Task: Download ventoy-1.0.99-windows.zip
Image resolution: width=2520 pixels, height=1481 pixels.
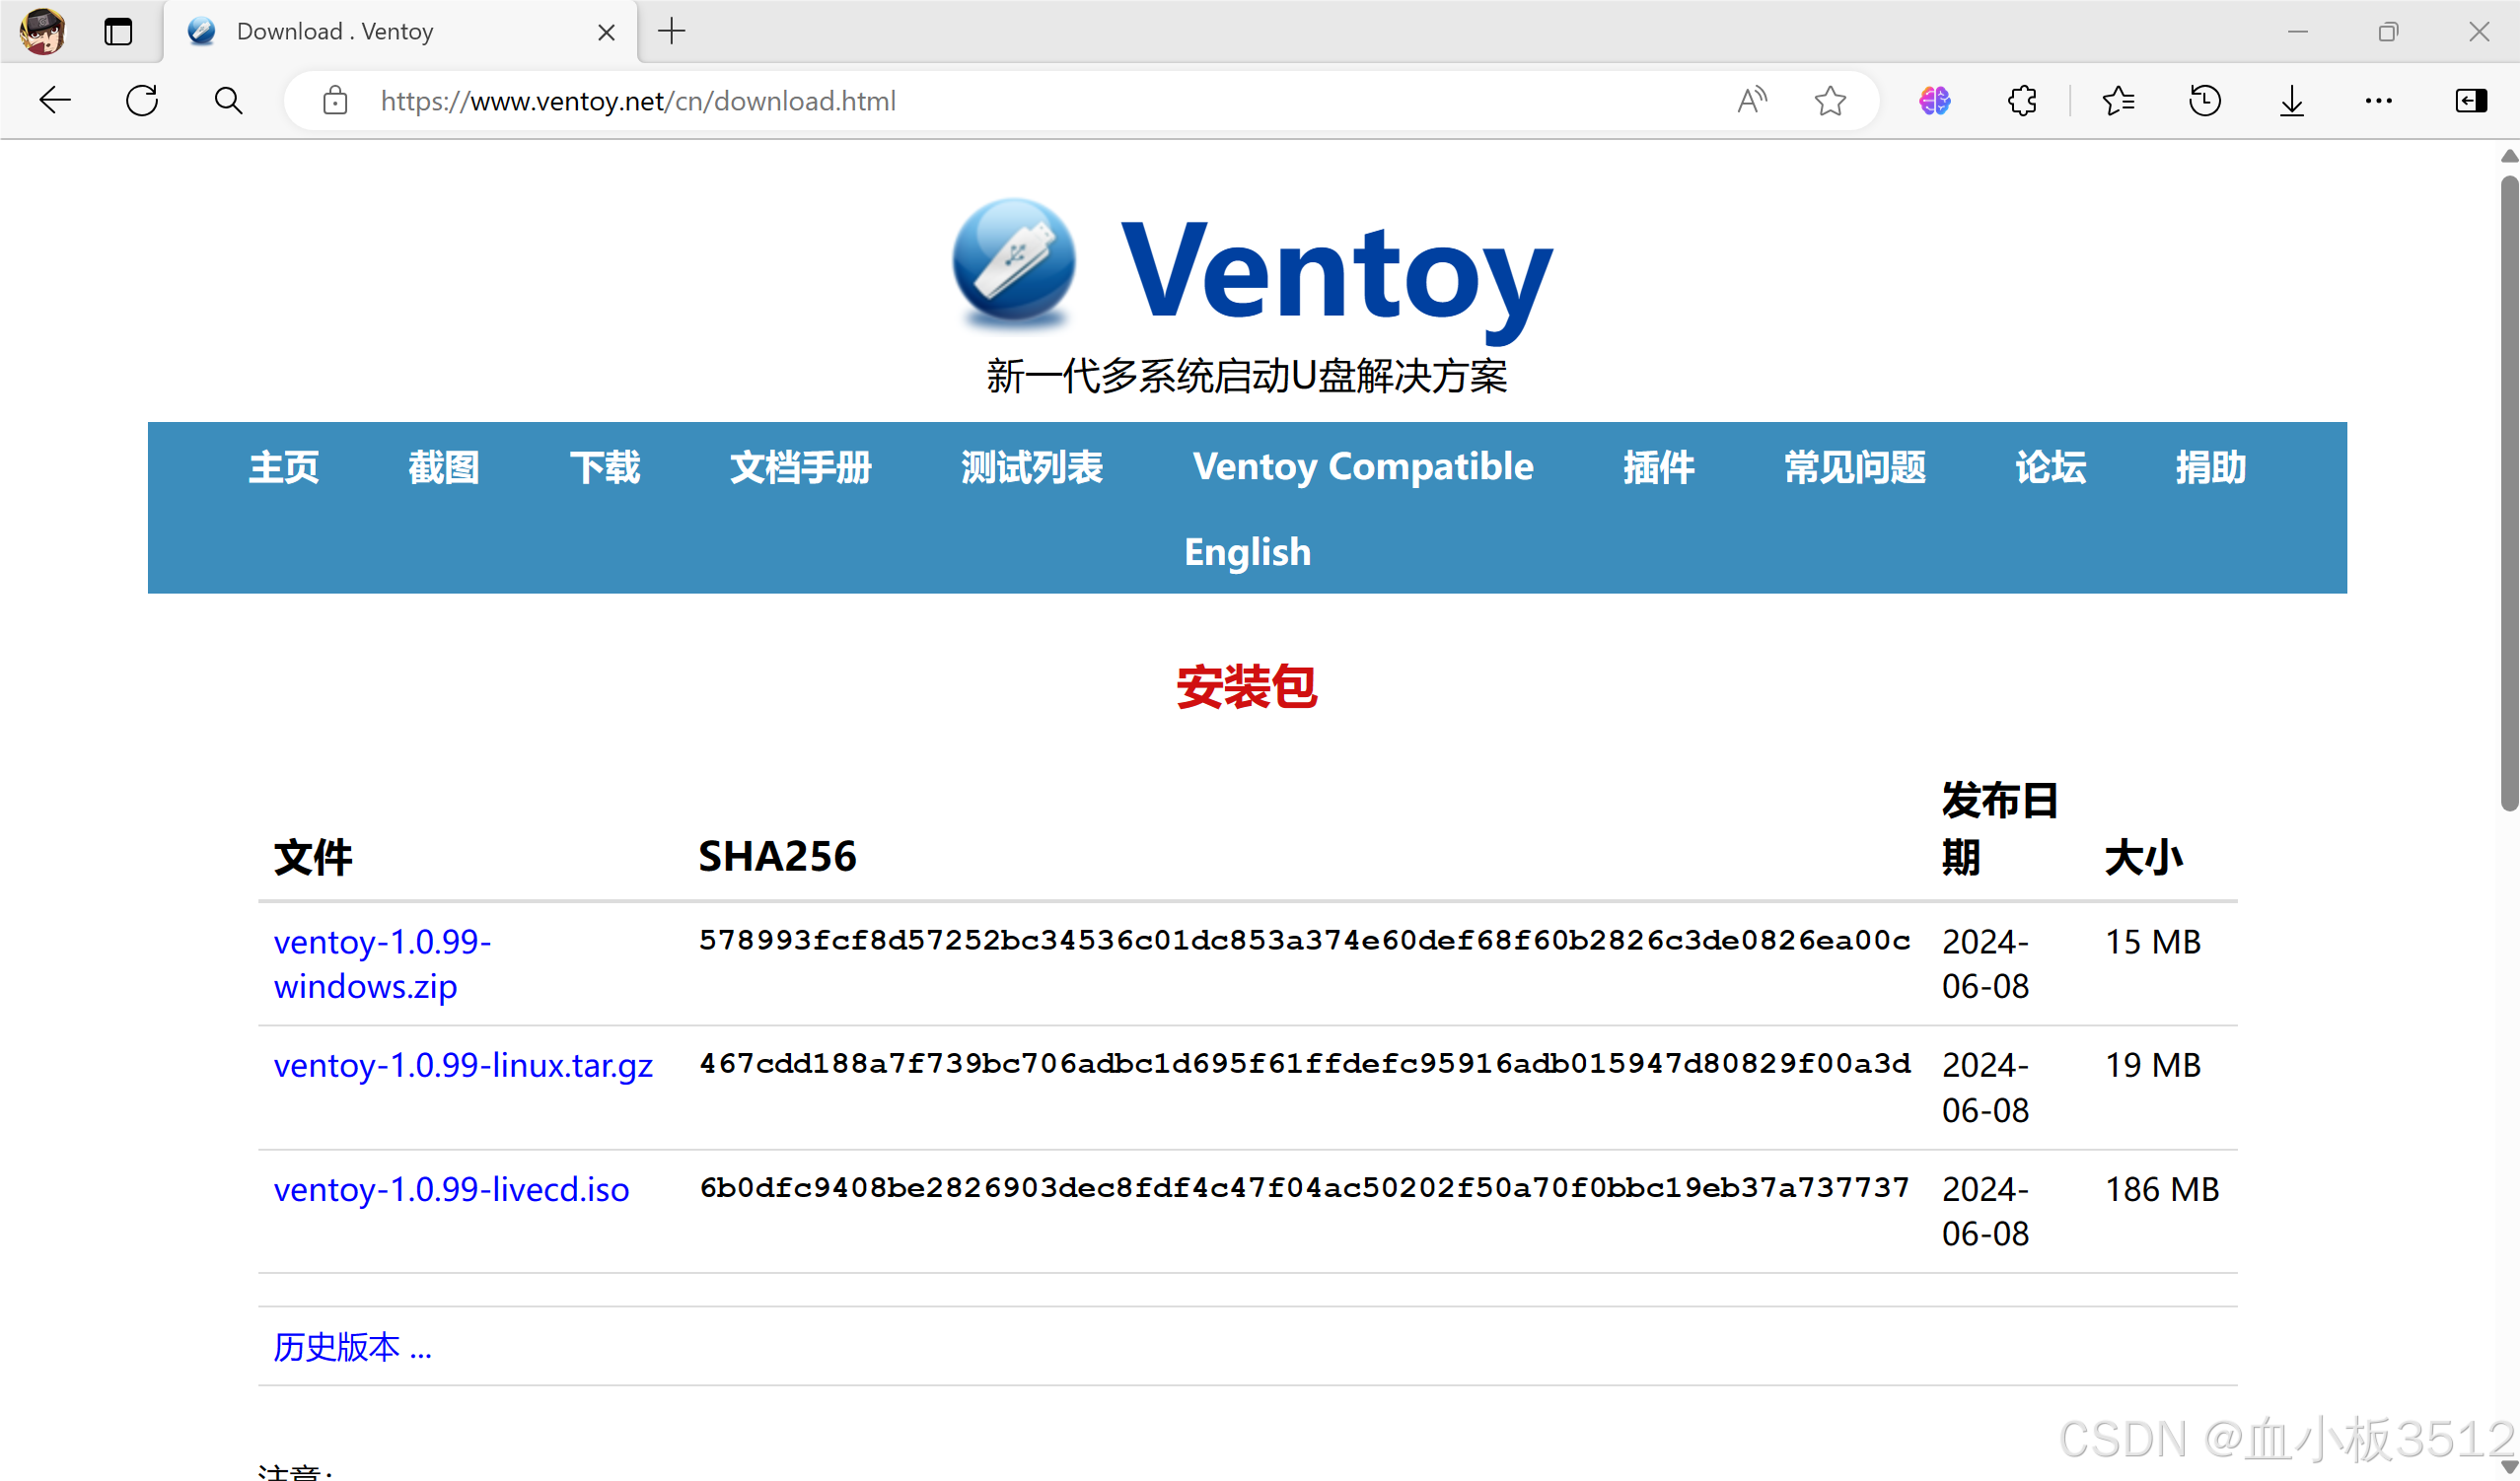Action: (x=382, y=964)
